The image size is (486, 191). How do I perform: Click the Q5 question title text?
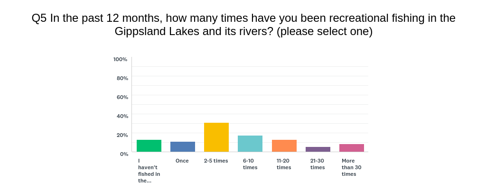click(x=243, y=25)
